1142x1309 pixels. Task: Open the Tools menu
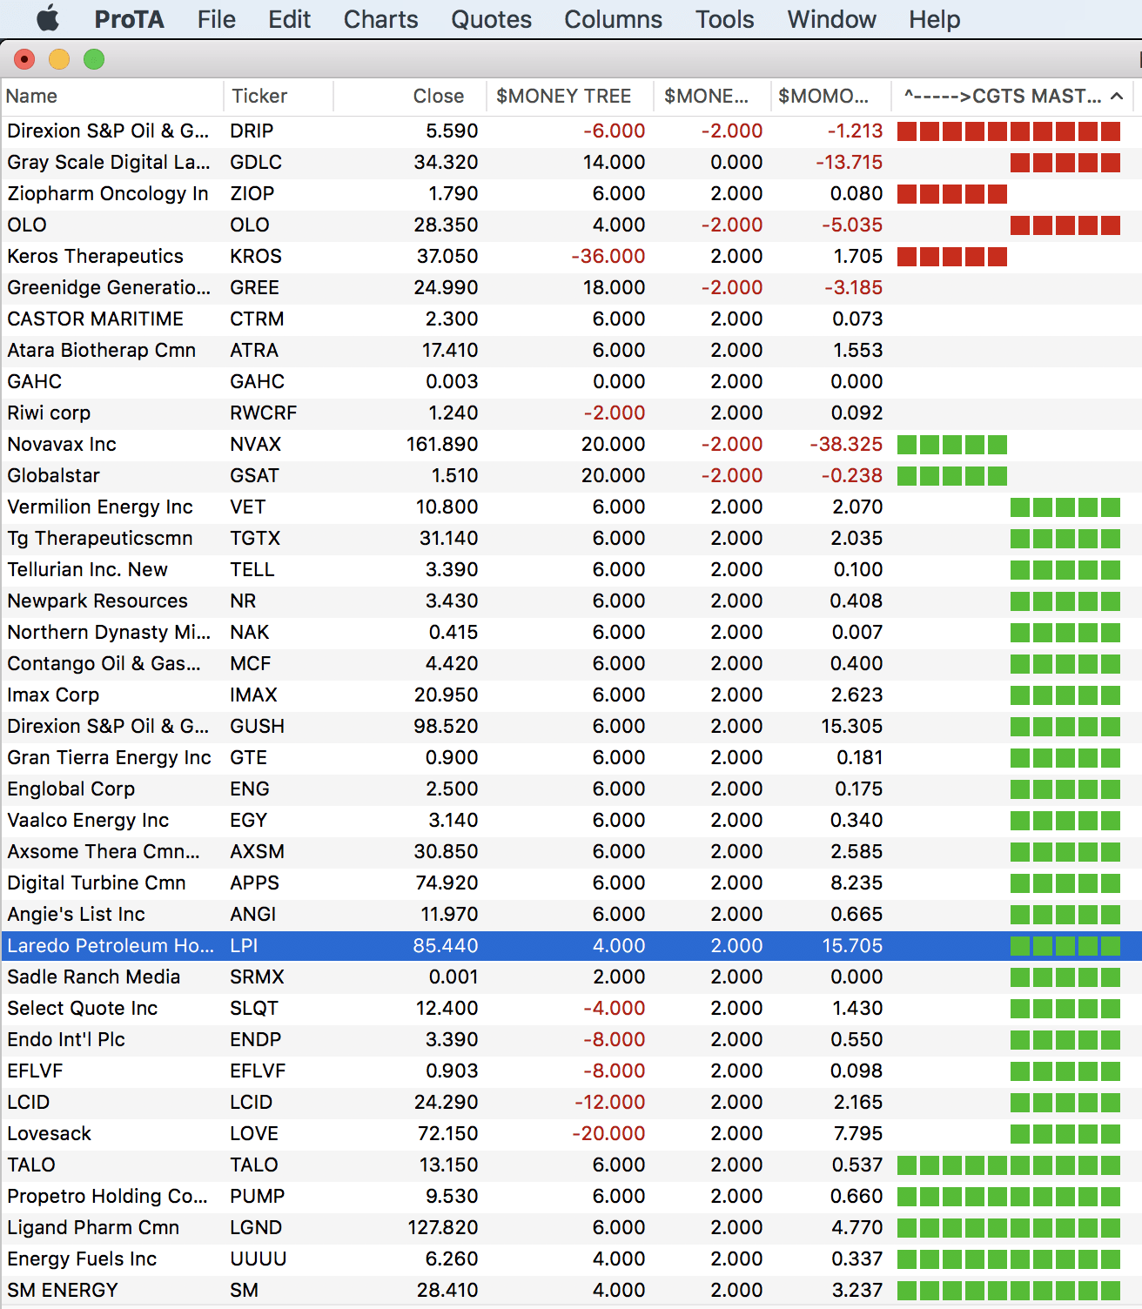point(724,19)
